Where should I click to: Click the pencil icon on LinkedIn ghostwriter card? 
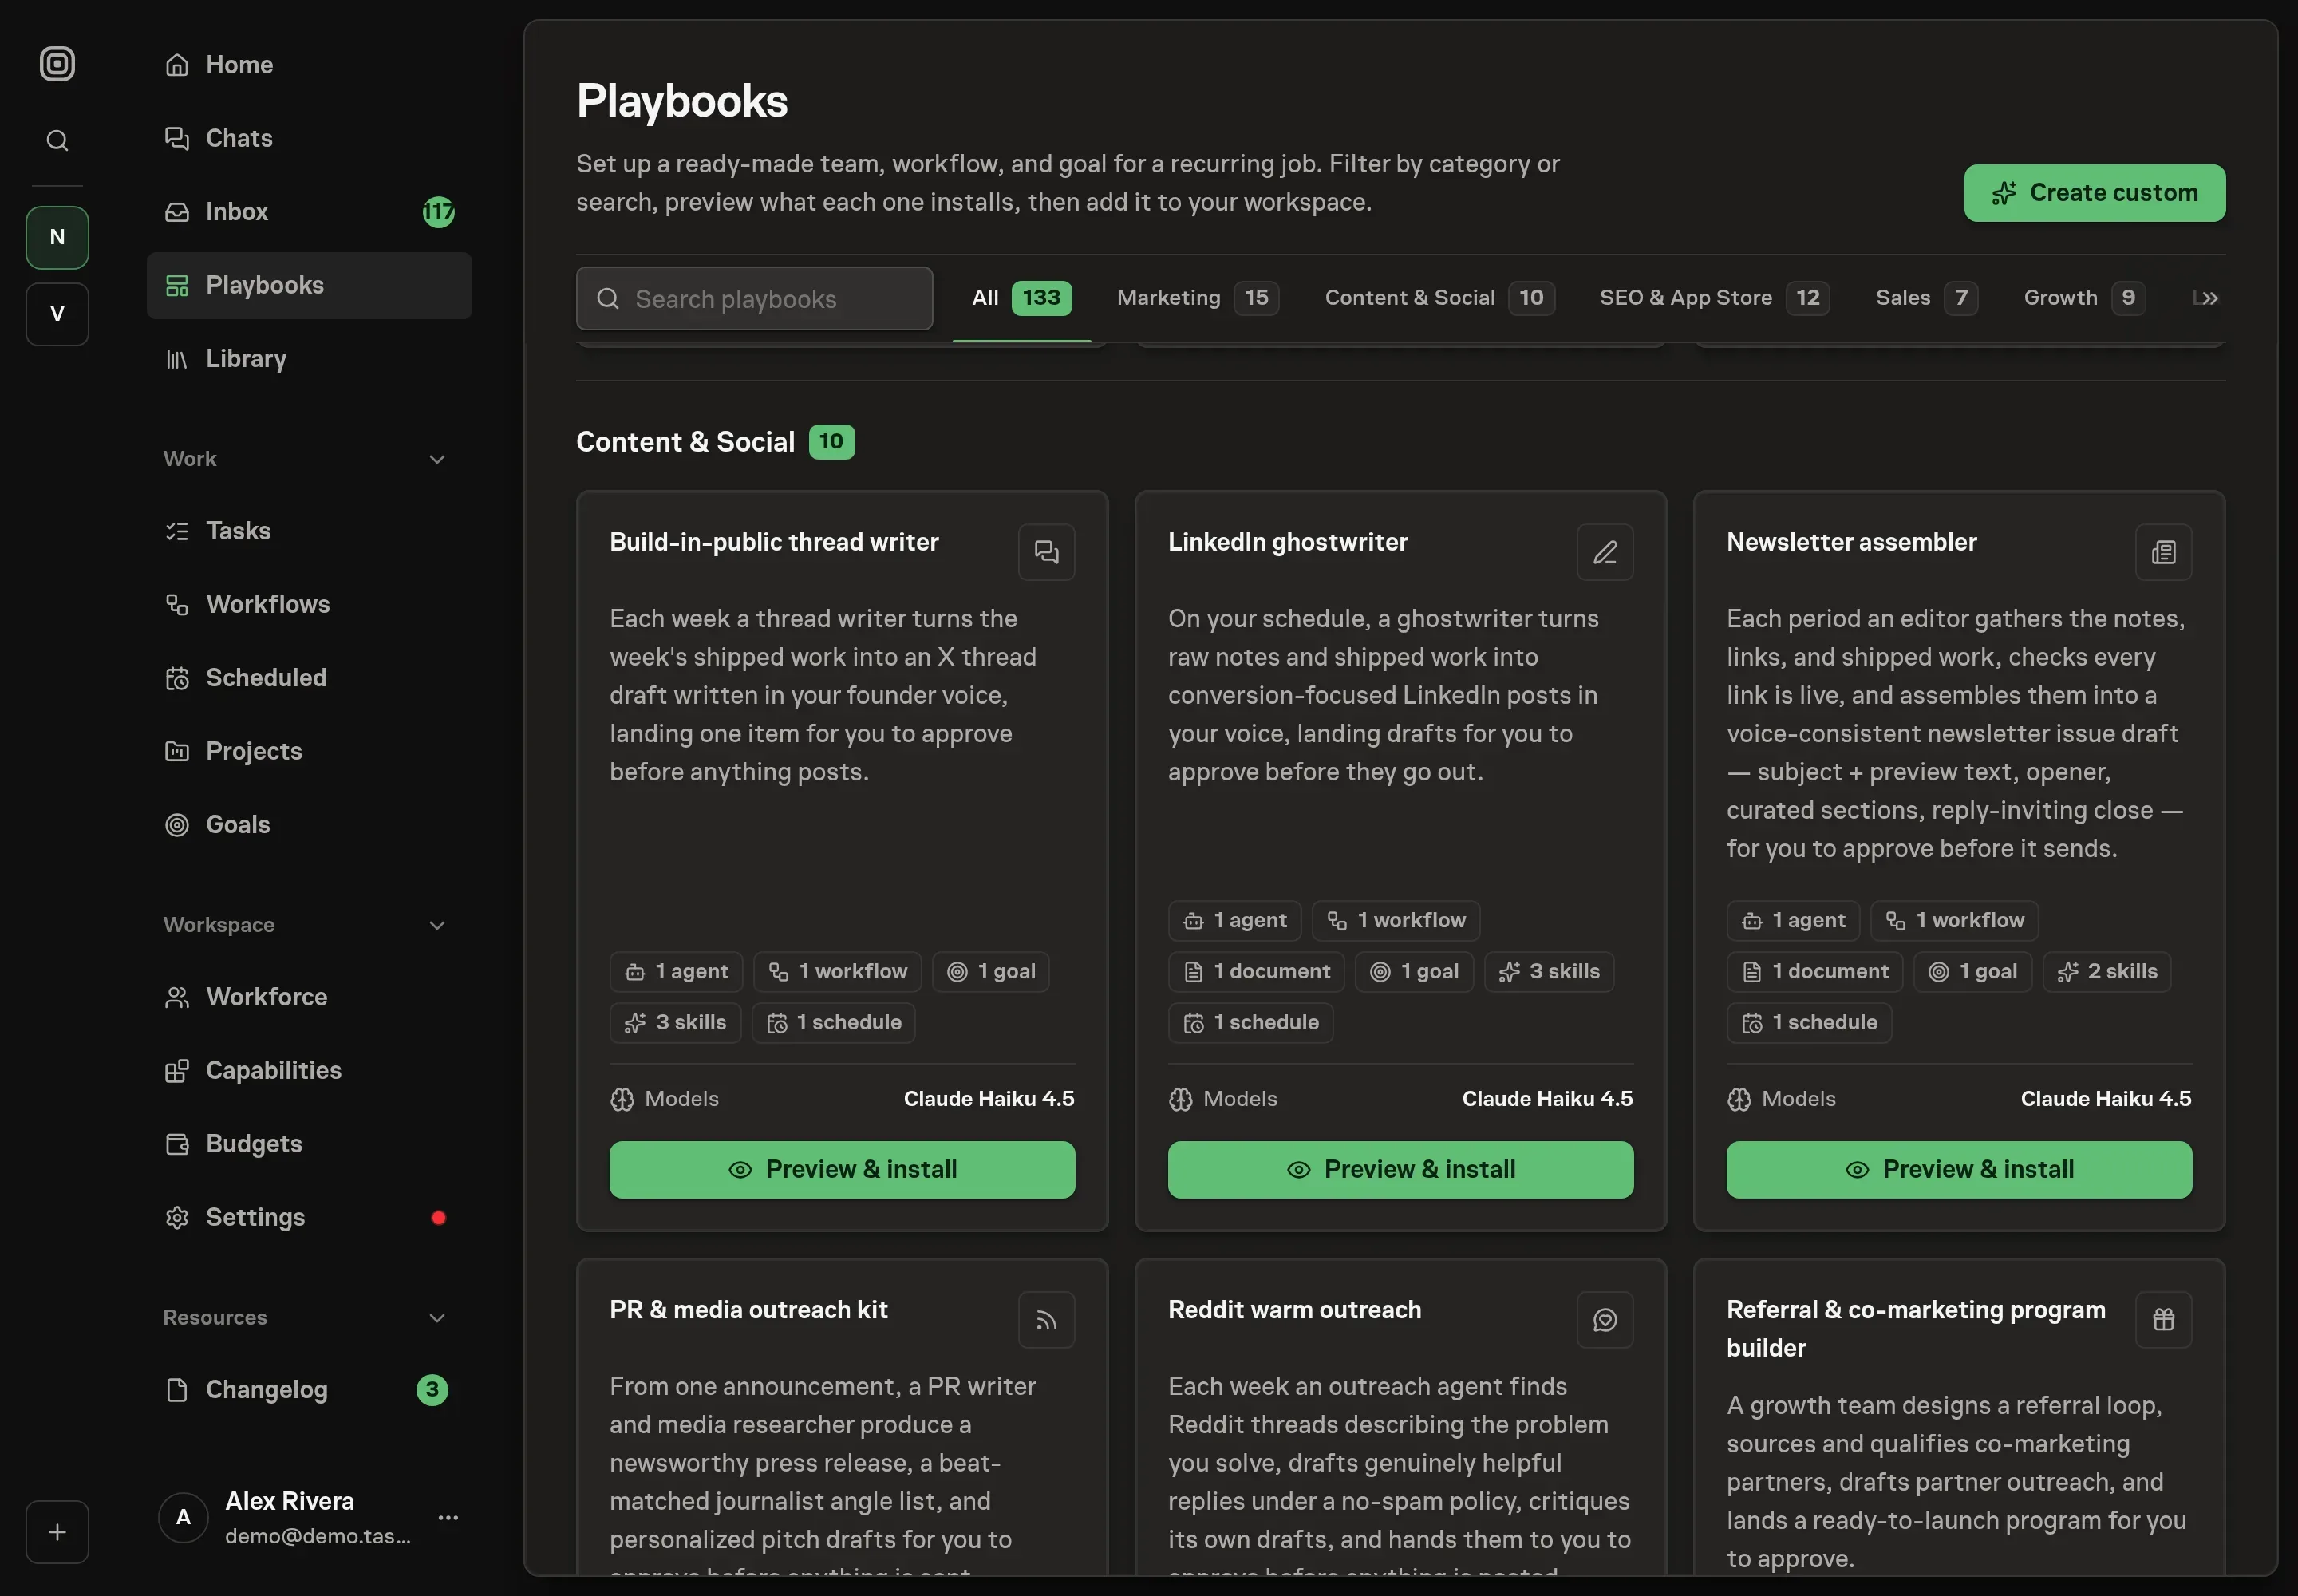(1604, 552)
